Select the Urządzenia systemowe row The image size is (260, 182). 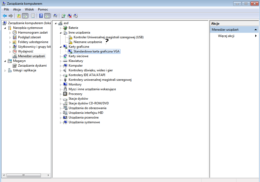tap(84, 122)
